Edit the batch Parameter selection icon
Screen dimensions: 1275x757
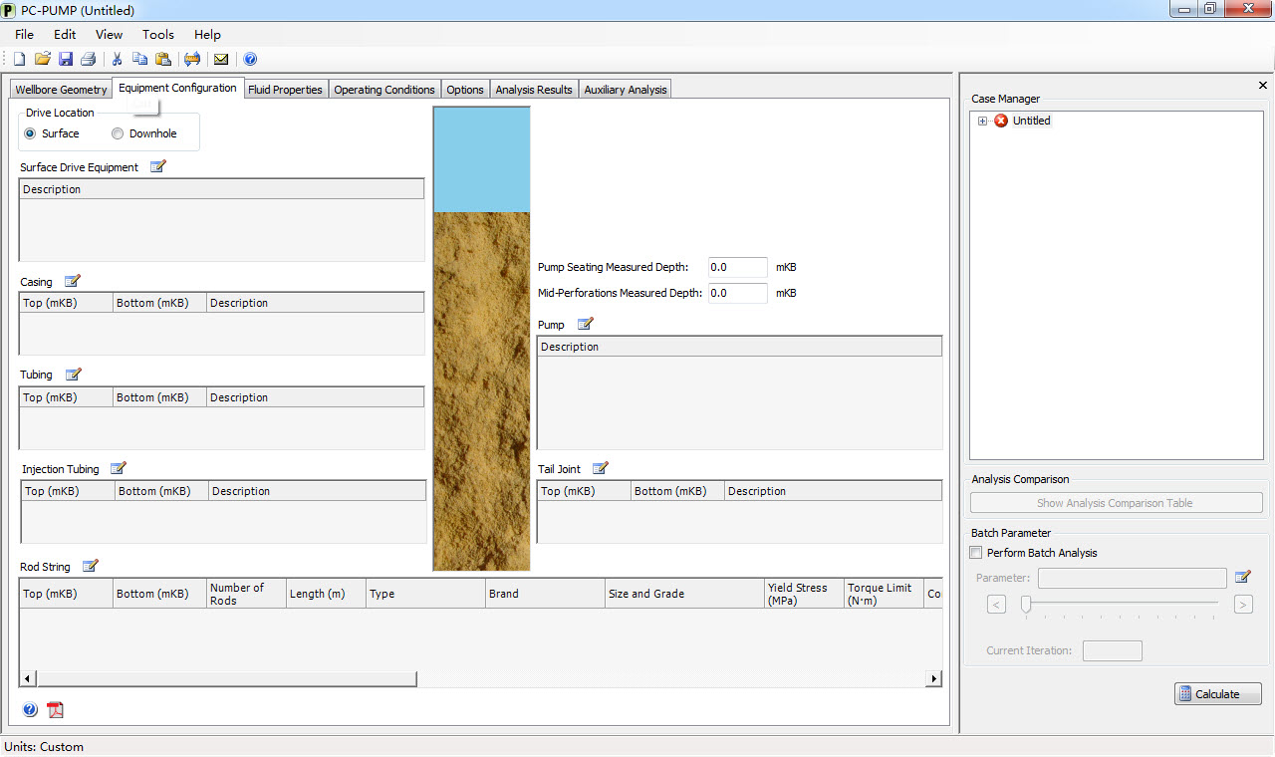pyautogui.click(x=1242, y=577)
